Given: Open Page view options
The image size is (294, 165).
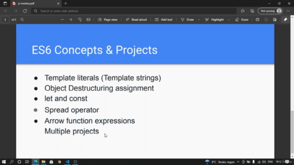Looking at the screenshot, I should point(107,20).
